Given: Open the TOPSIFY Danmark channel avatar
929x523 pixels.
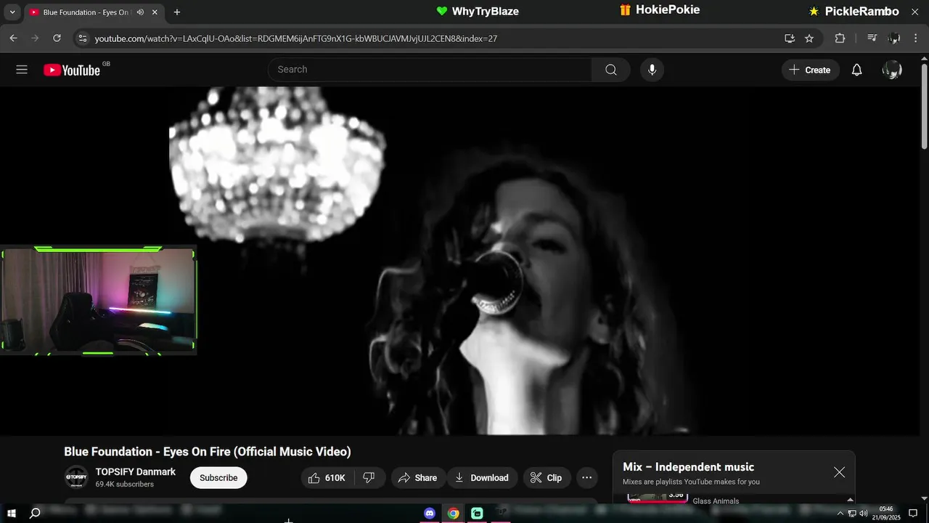Looking at the screenshot, I should click(x=76, y=477).
